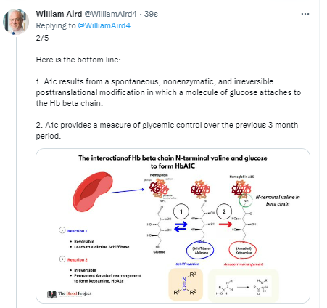Select the circled number 1 reaction marker
The height and width of the screenshot is (308, 327).
[x=181, y=211]
